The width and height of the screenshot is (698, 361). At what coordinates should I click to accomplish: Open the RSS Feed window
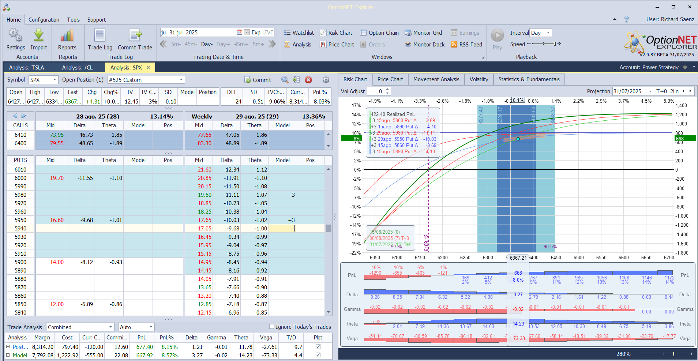pos(466,44)
